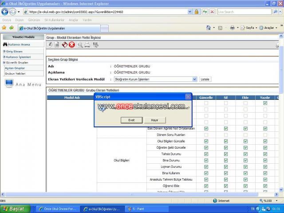
Task: Open the Dosya menu
Action: coord(7,20)
